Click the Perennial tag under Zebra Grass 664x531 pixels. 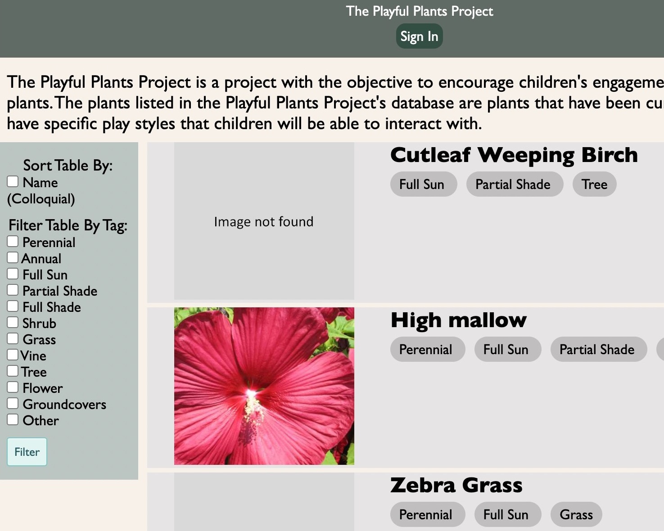tap(427, 514)
